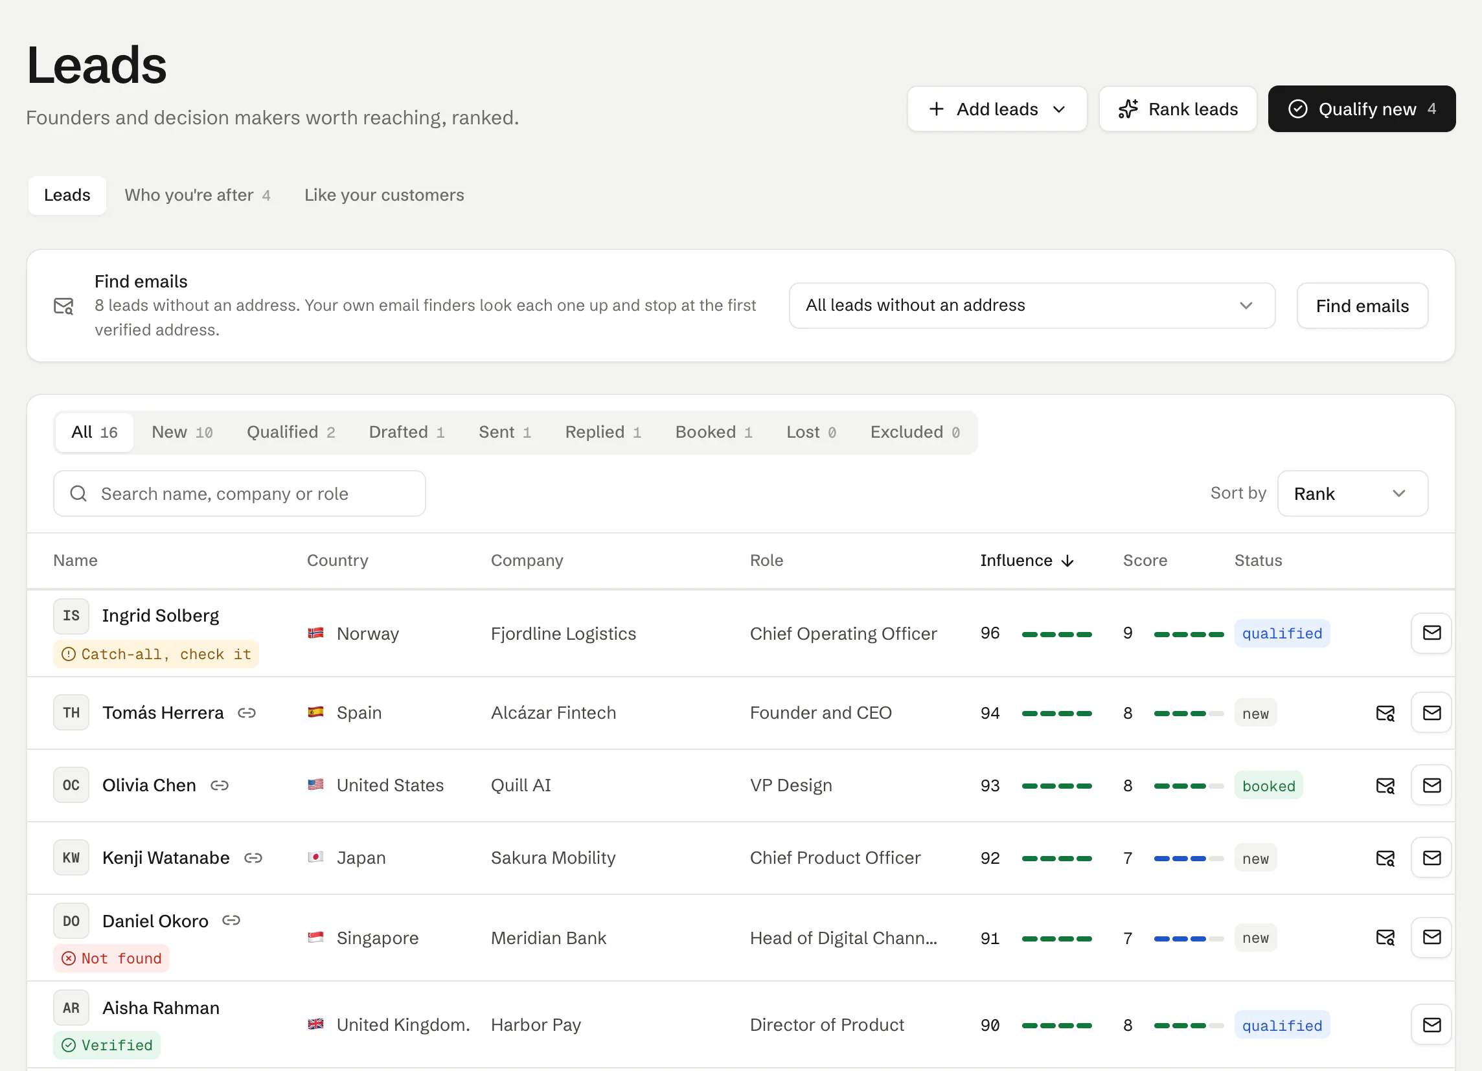Filter by Drafted leads
1482x1071 pixels.
coord(407,433)
